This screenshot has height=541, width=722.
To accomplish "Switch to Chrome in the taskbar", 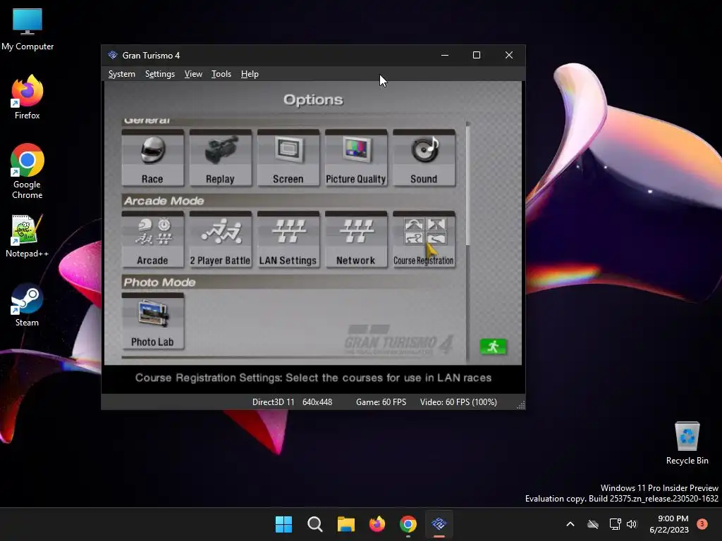I will [x=408, y=524].
